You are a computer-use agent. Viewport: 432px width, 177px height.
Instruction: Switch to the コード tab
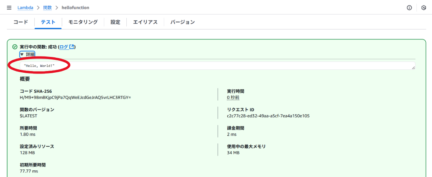(x=21, y=22)
